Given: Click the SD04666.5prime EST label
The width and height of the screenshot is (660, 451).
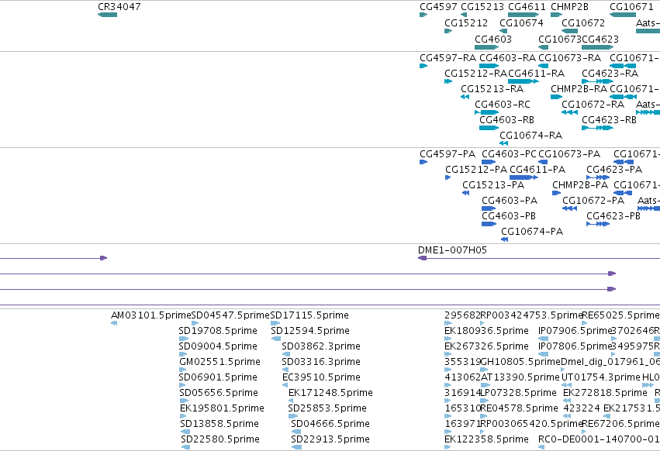Looking at the screenshot, I should click(x=330, y=425).
